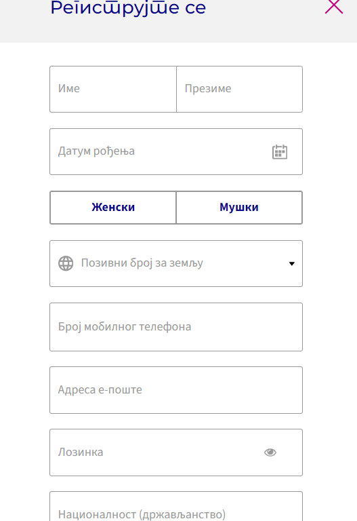
Task: Click the Позивни број за земљу placeholder text
Action: (x=142, y=263)
